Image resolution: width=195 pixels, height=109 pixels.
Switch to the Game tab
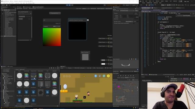click(63, 67)
